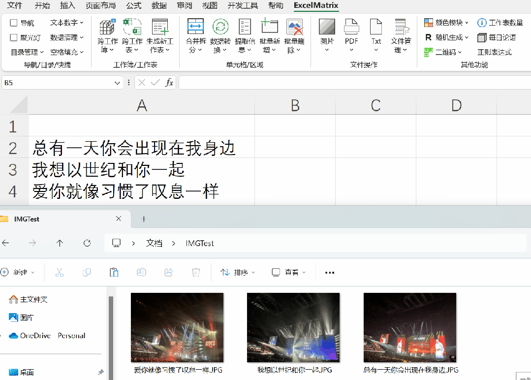Go up one folder level in Explorer
Viewport: 531px width, 380px height.
pos(60,243)
